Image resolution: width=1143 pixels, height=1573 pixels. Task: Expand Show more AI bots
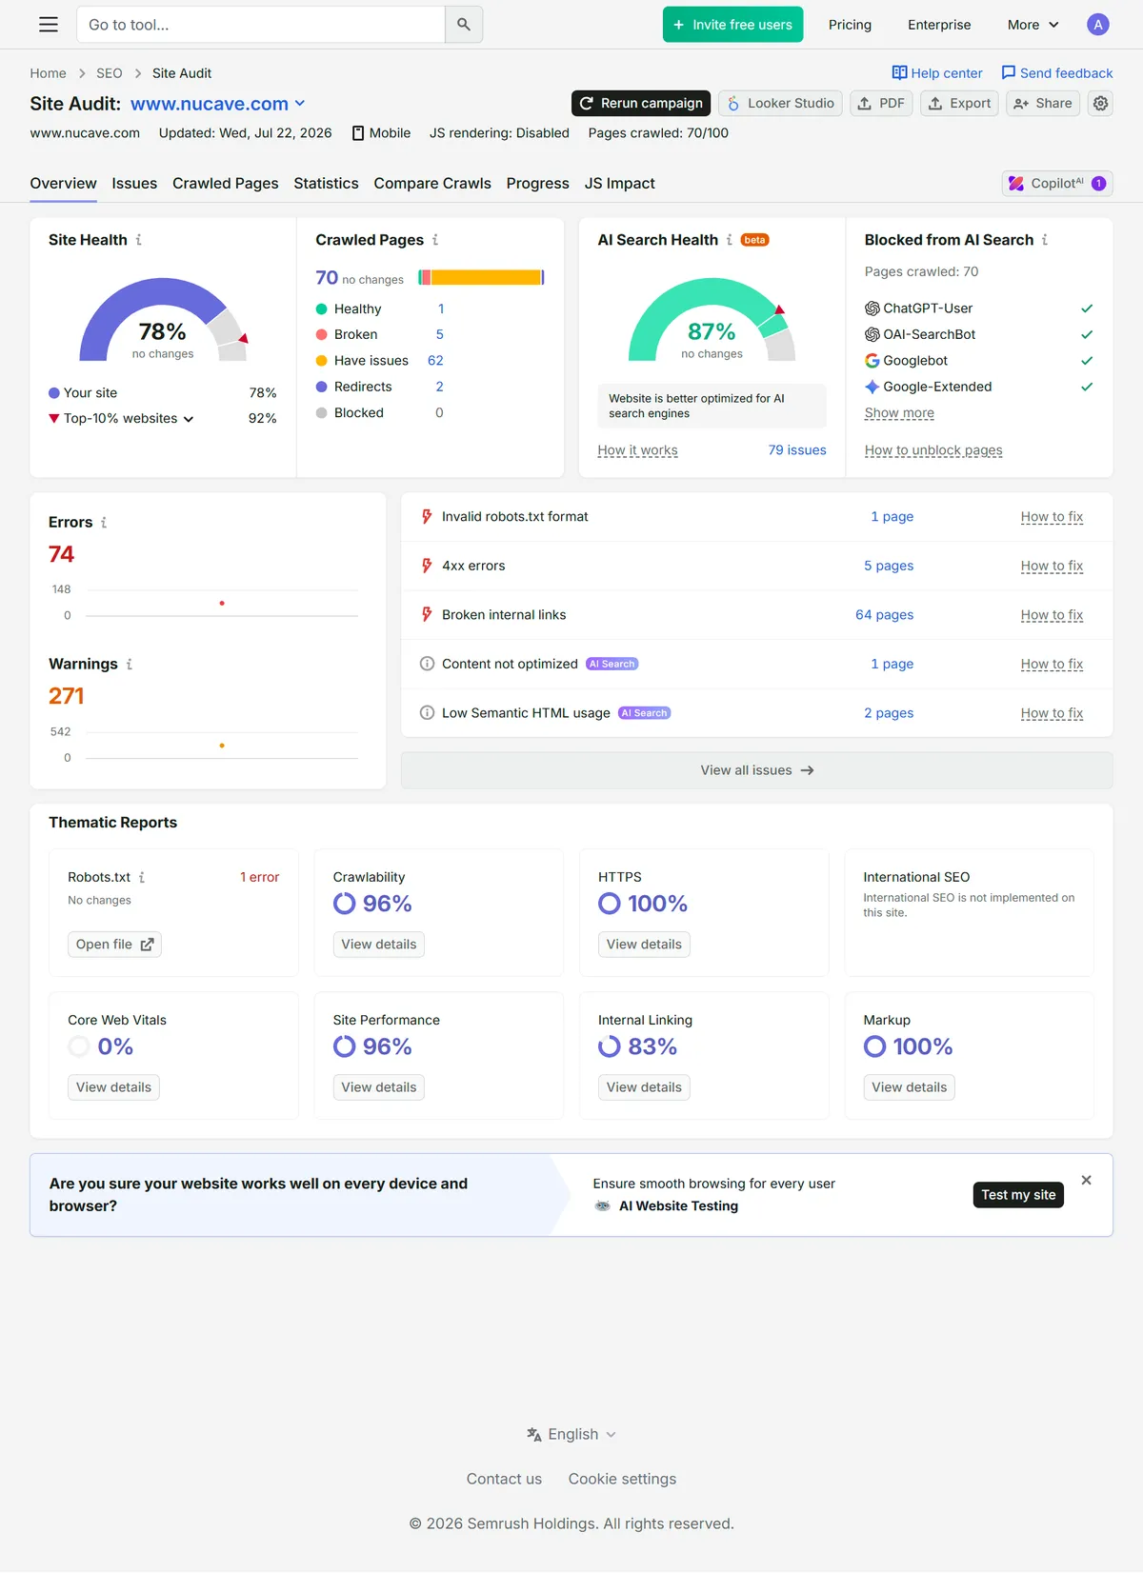(899, 413)
